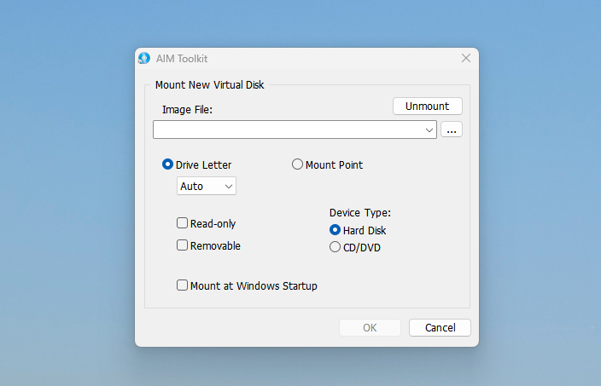Enable the Read-only checkbox

(182, 223)
